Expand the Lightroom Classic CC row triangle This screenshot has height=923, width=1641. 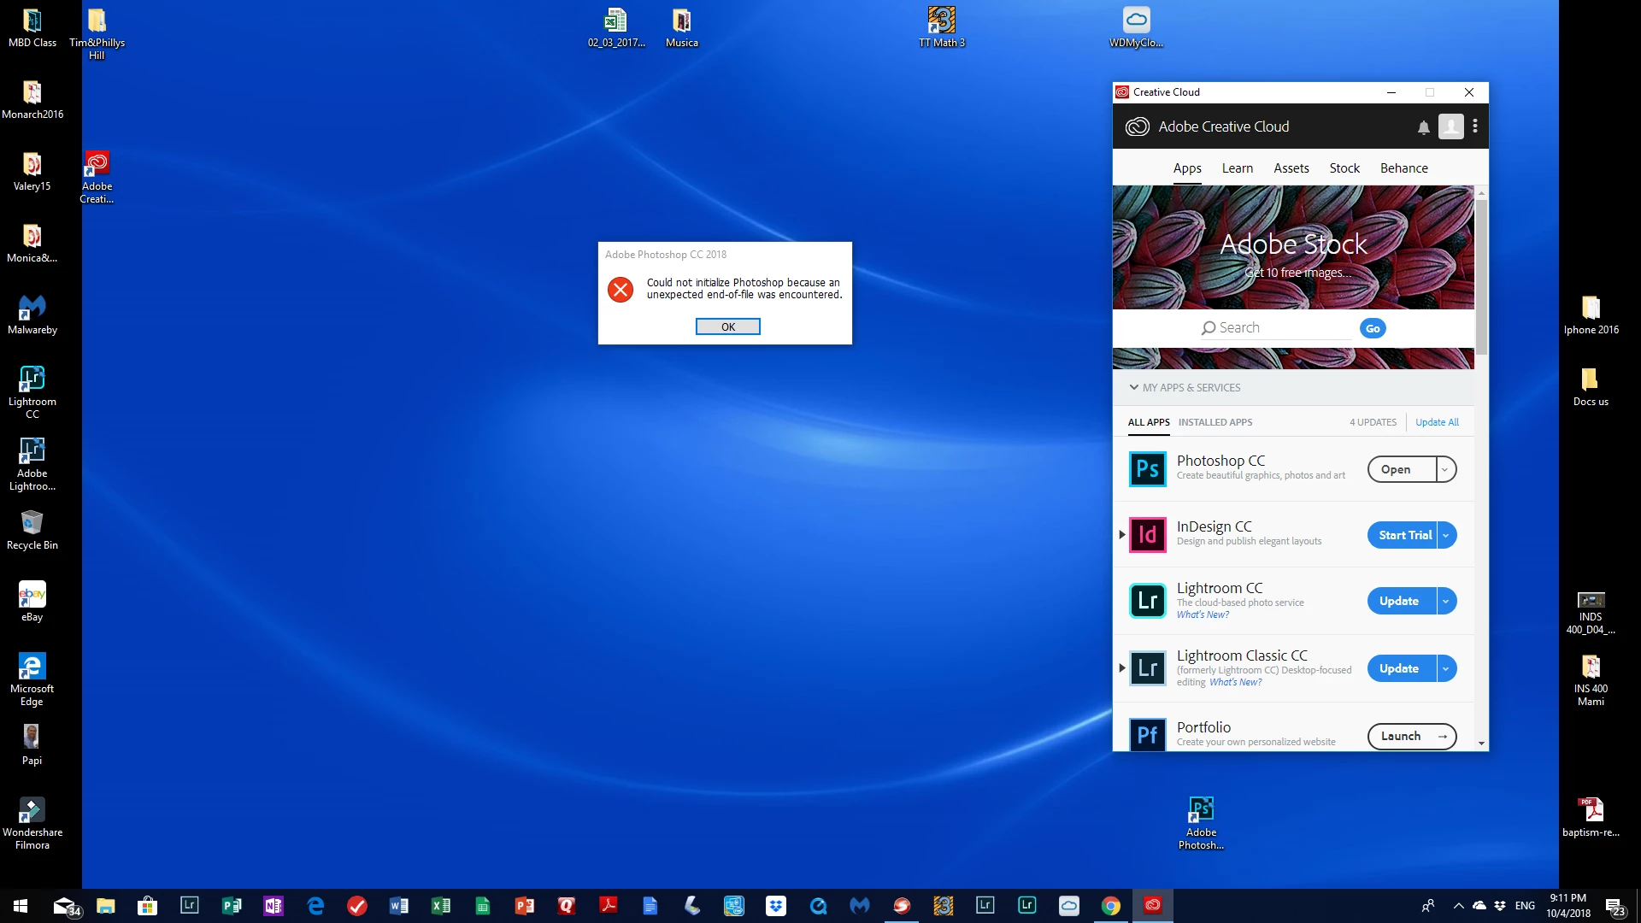point(1121,668)
